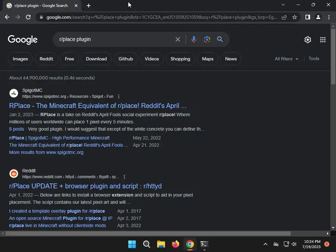Click the browser forward arrow
The image size is (336, 252).
[x=18, y=17]
